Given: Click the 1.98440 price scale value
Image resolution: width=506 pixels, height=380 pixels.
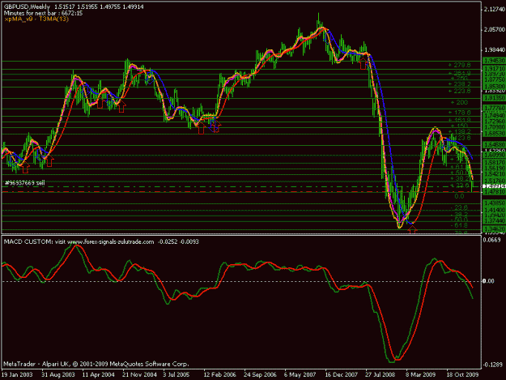Looking at the screenshot, I should [x=494, y=50].
